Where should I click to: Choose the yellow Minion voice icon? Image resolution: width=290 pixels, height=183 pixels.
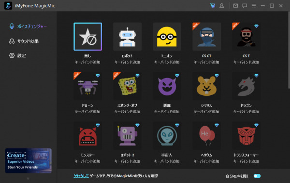click(167, 37)
